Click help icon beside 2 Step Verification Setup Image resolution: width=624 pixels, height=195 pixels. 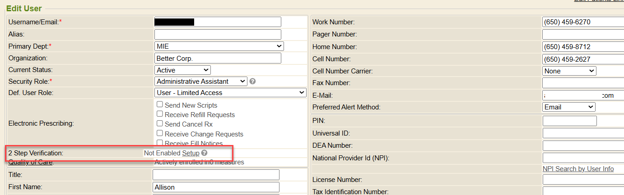[204, 153]
